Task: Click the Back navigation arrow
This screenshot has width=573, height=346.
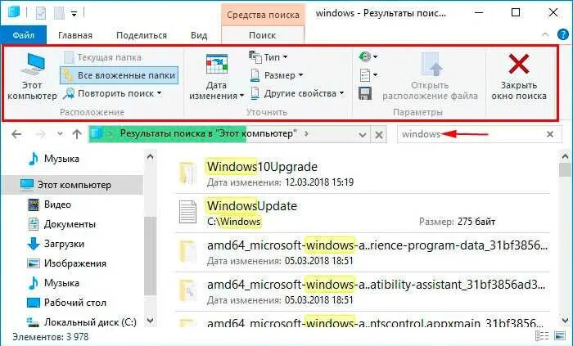Action: click(16, 134)
